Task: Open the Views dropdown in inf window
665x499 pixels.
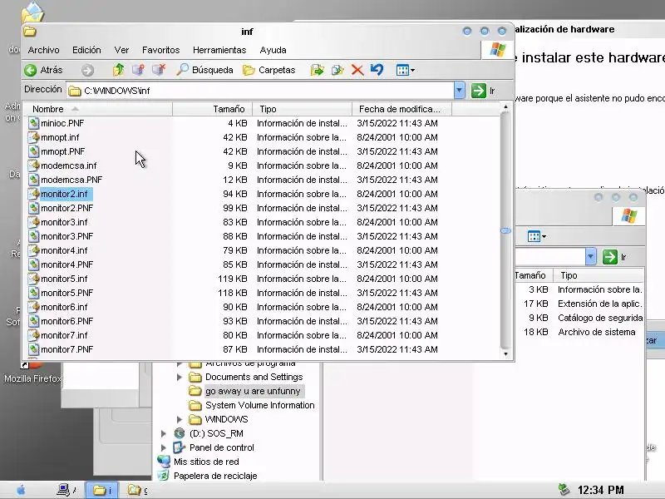Action: tap(405, 70)
